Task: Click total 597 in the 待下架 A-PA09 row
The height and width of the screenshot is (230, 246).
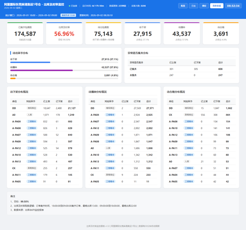Action: 70,141
